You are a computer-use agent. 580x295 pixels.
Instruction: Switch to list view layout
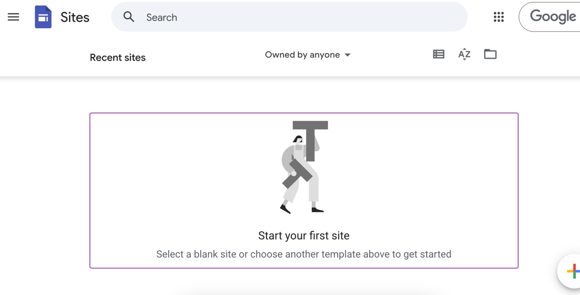click(439, 54)
